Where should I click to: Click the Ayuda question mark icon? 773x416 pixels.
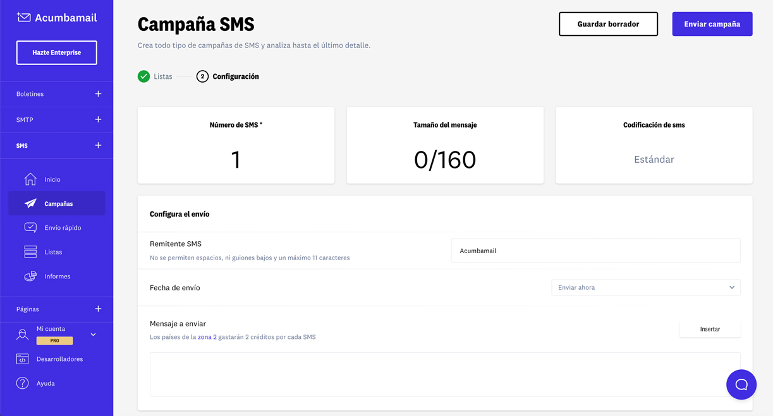(22, 383)
